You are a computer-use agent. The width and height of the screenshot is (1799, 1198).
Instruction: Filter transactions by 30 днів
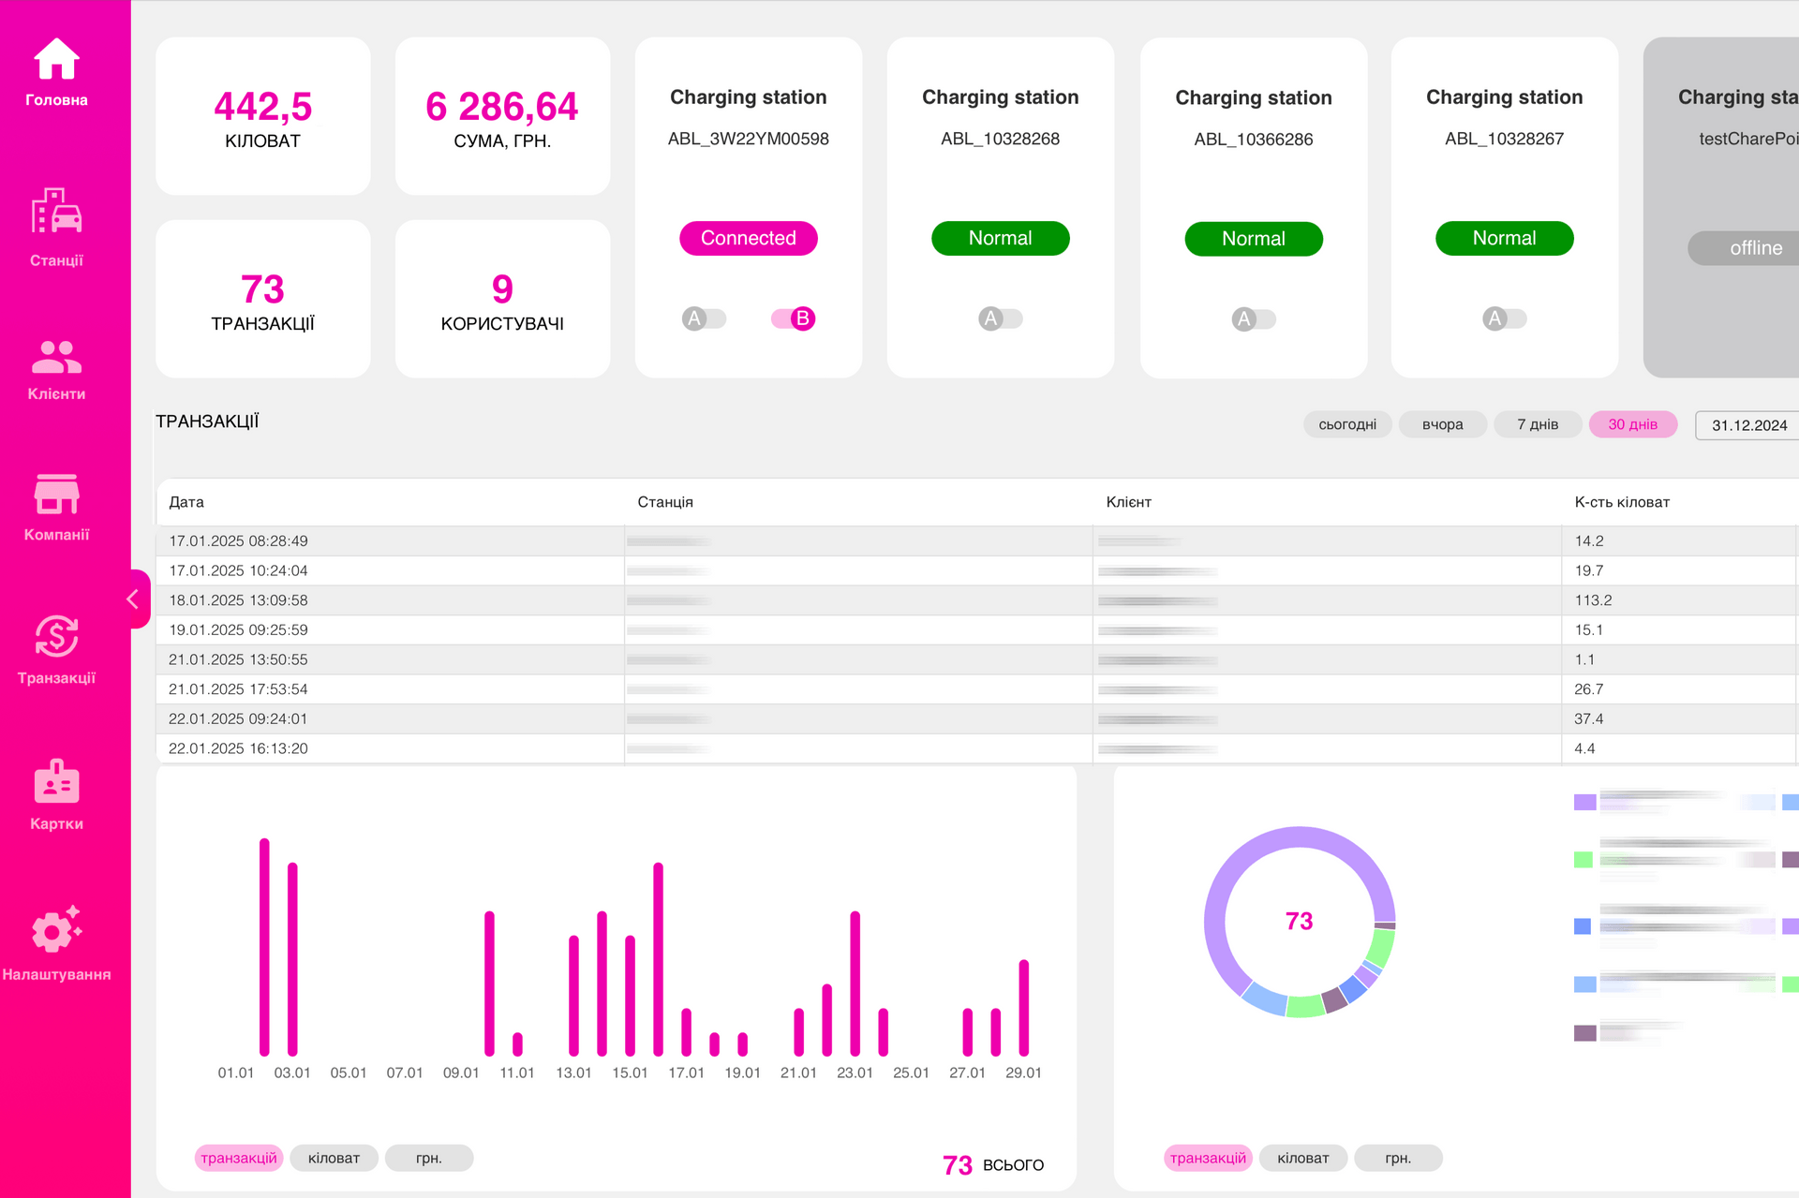1633,424
